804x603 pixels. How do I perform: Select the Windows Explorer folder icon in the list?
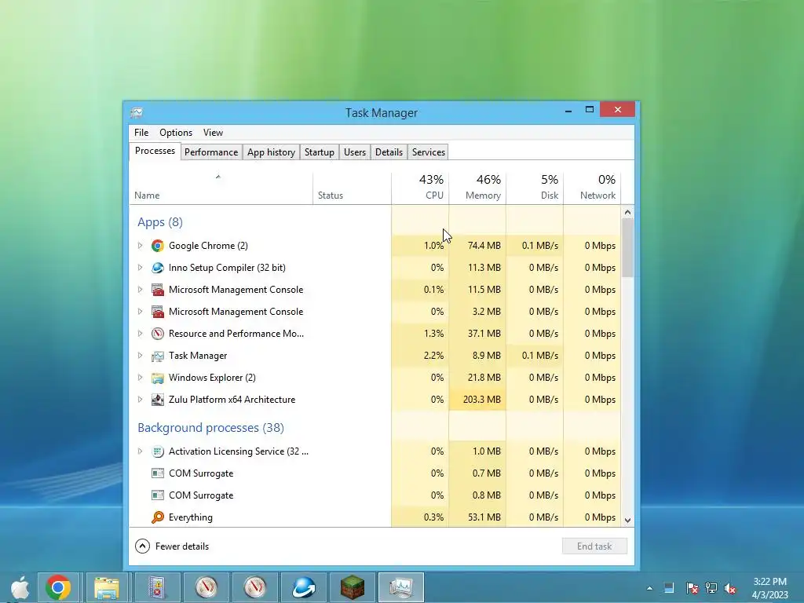[157, 378]
